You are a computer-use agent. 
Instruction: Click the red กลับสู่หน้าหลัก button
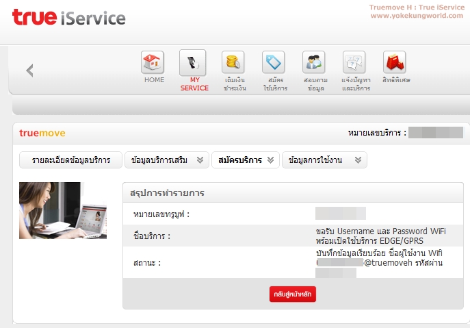click(x=293, y=294)
